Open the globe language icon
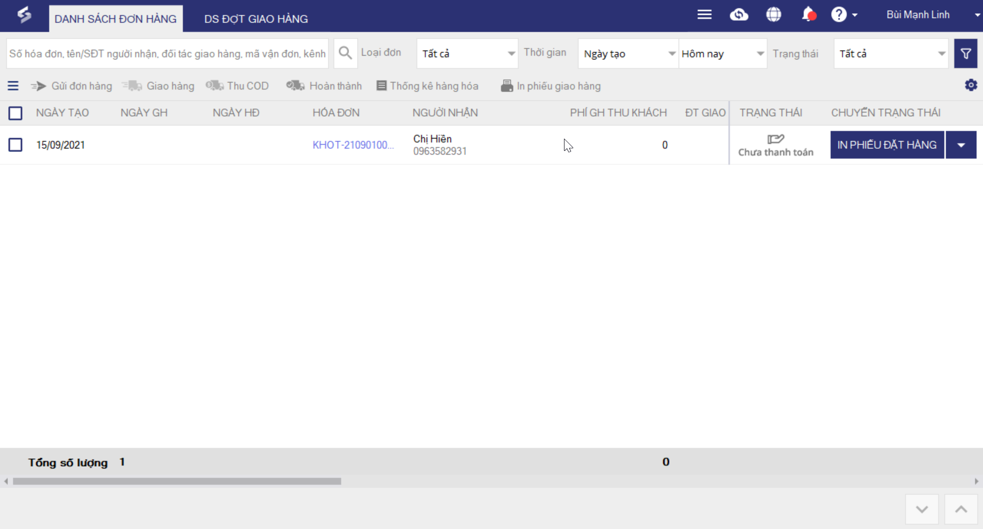 click(x=773, y=14)
